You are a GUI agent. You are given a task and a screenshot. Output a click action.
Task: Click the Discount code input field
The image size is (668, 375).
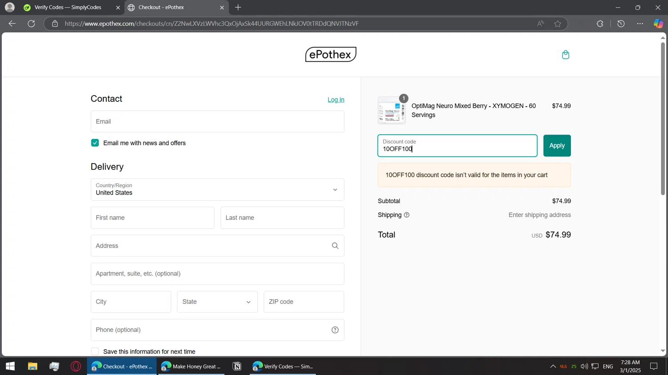pyautogui.click(x=457, y=146)
